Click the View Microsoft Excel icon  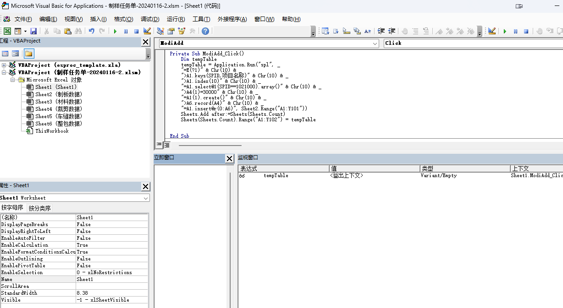(x=7, y=31)
